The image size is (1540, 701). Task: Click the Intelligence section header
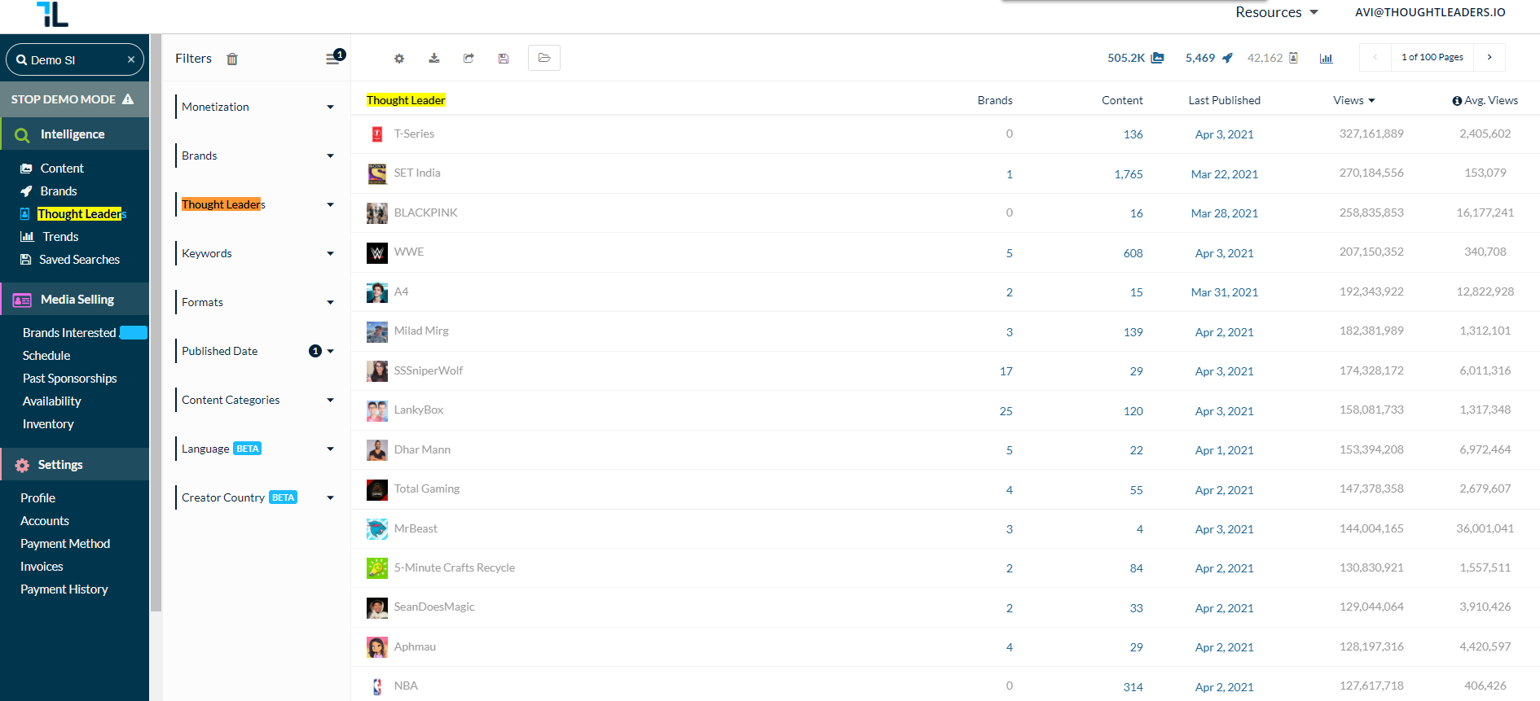[74, 134]
